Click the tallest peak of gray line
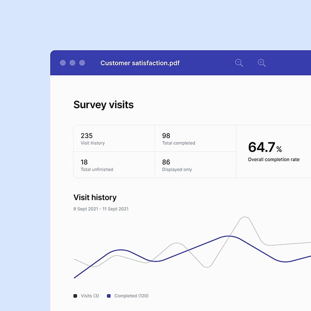The image size is (311, 311). 245,218
